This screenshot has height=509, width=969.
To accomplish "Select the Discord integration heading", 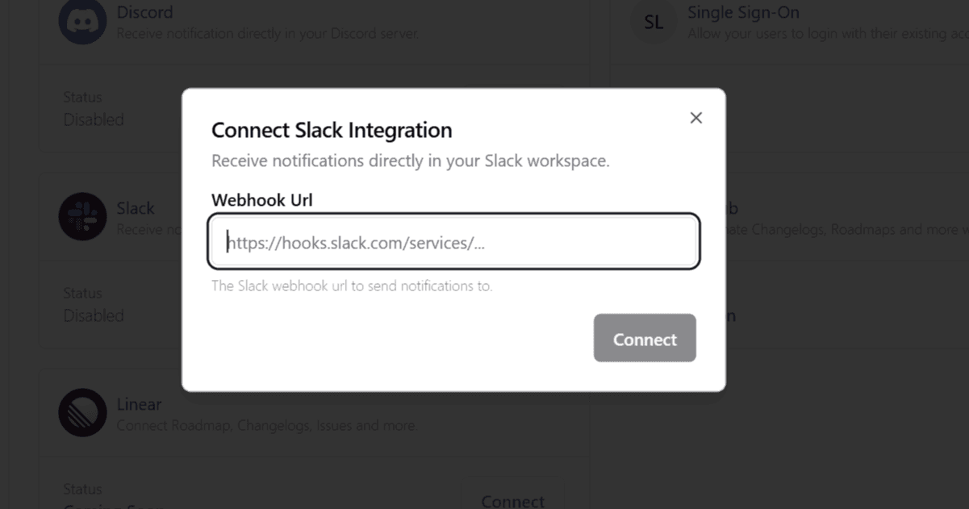I will (145, 12).
